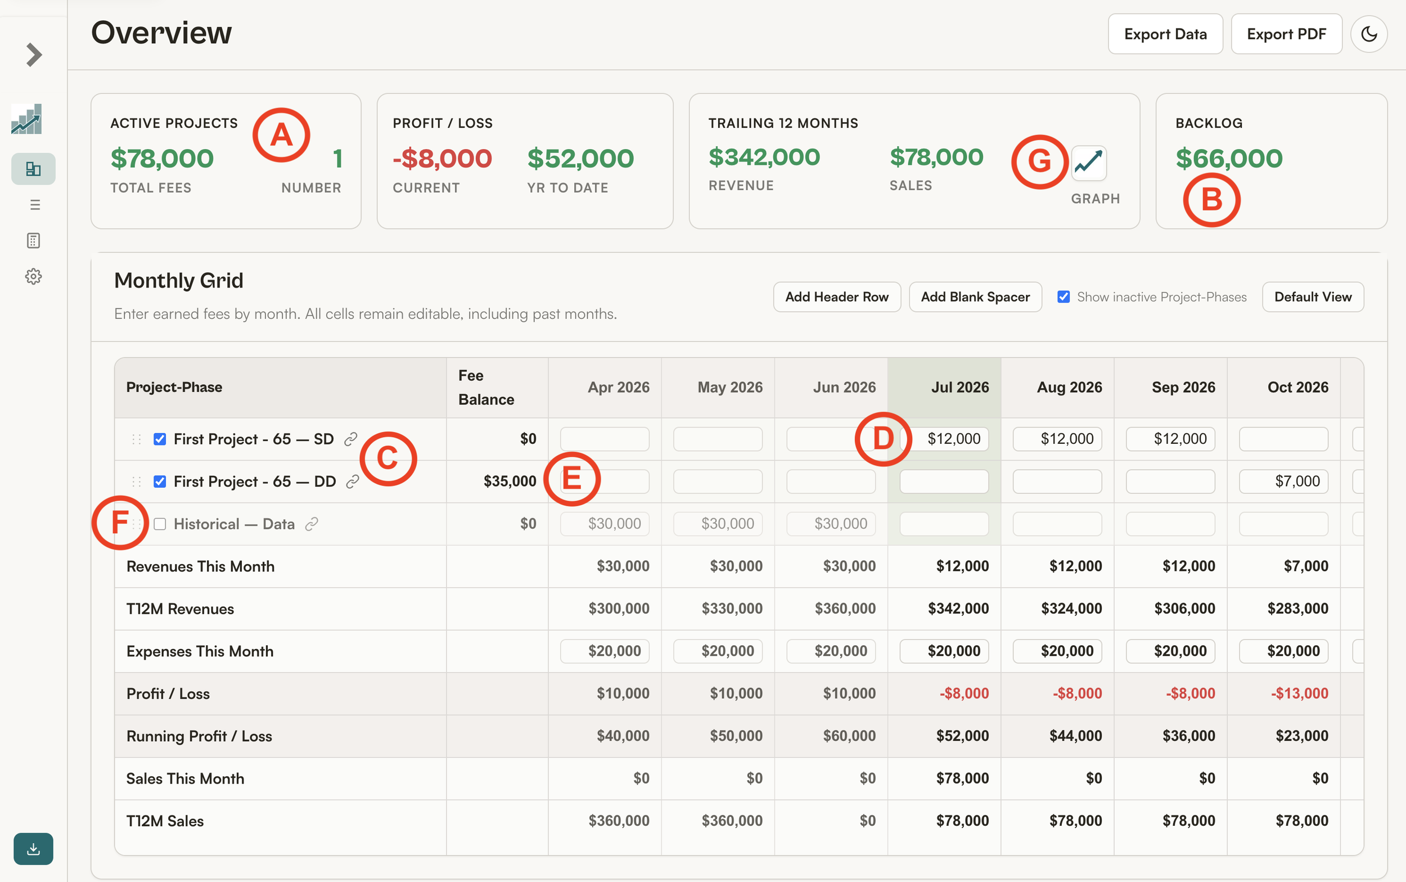Click Historical row Jun 2026 $30,000 field
Screen dimensions: 1406x882
[x=831, y=524]
